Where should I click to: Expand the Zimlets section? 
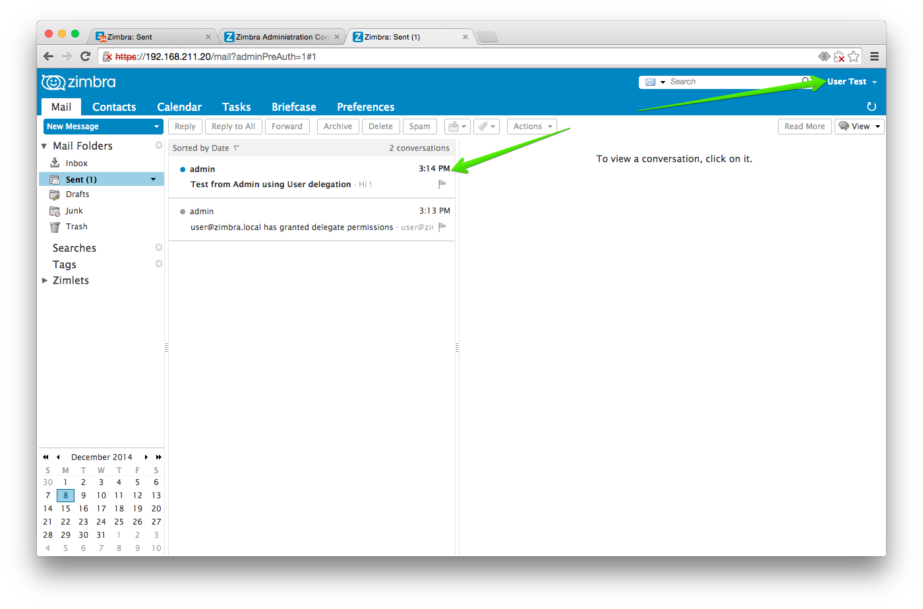tap(45, 280)
